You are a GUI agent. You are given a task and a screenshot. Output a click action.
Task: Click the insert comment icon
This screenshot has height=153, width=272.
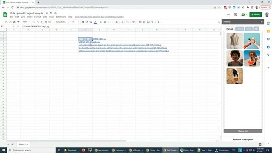pyautogui.click(x=144, y=22)
